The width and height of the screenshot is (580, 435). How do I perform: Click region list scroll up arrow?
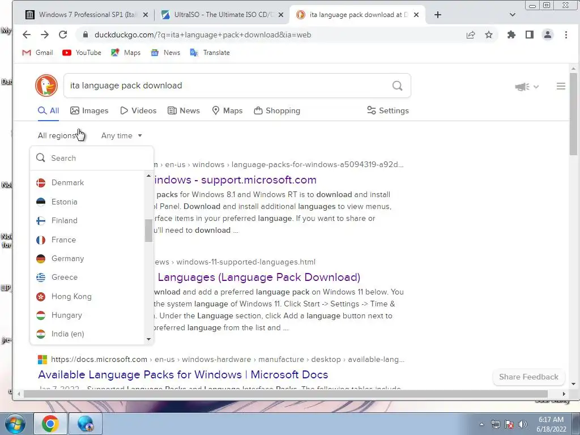(x=149, y=176)
